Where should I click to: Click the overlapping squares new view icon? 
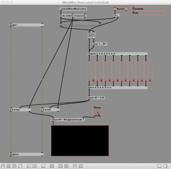tap(20, 166)
